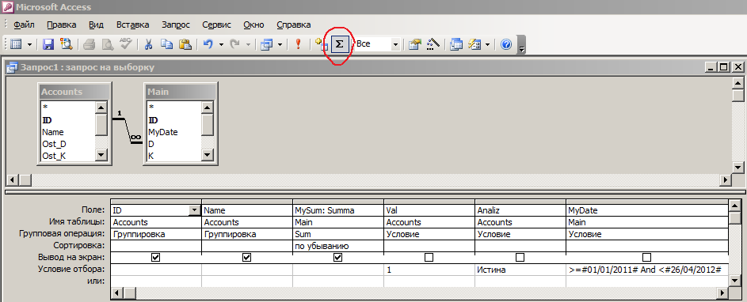Open the Вставка menu
The image size is (747, 302).
(x=132, y=25)
